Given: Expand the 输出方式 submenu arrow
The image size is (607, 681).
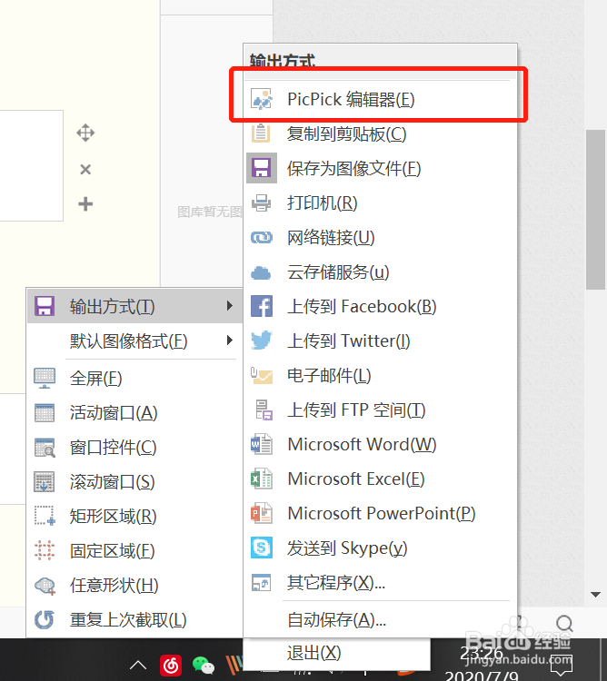Looking at the screenshot, I should tap(230, 306).
